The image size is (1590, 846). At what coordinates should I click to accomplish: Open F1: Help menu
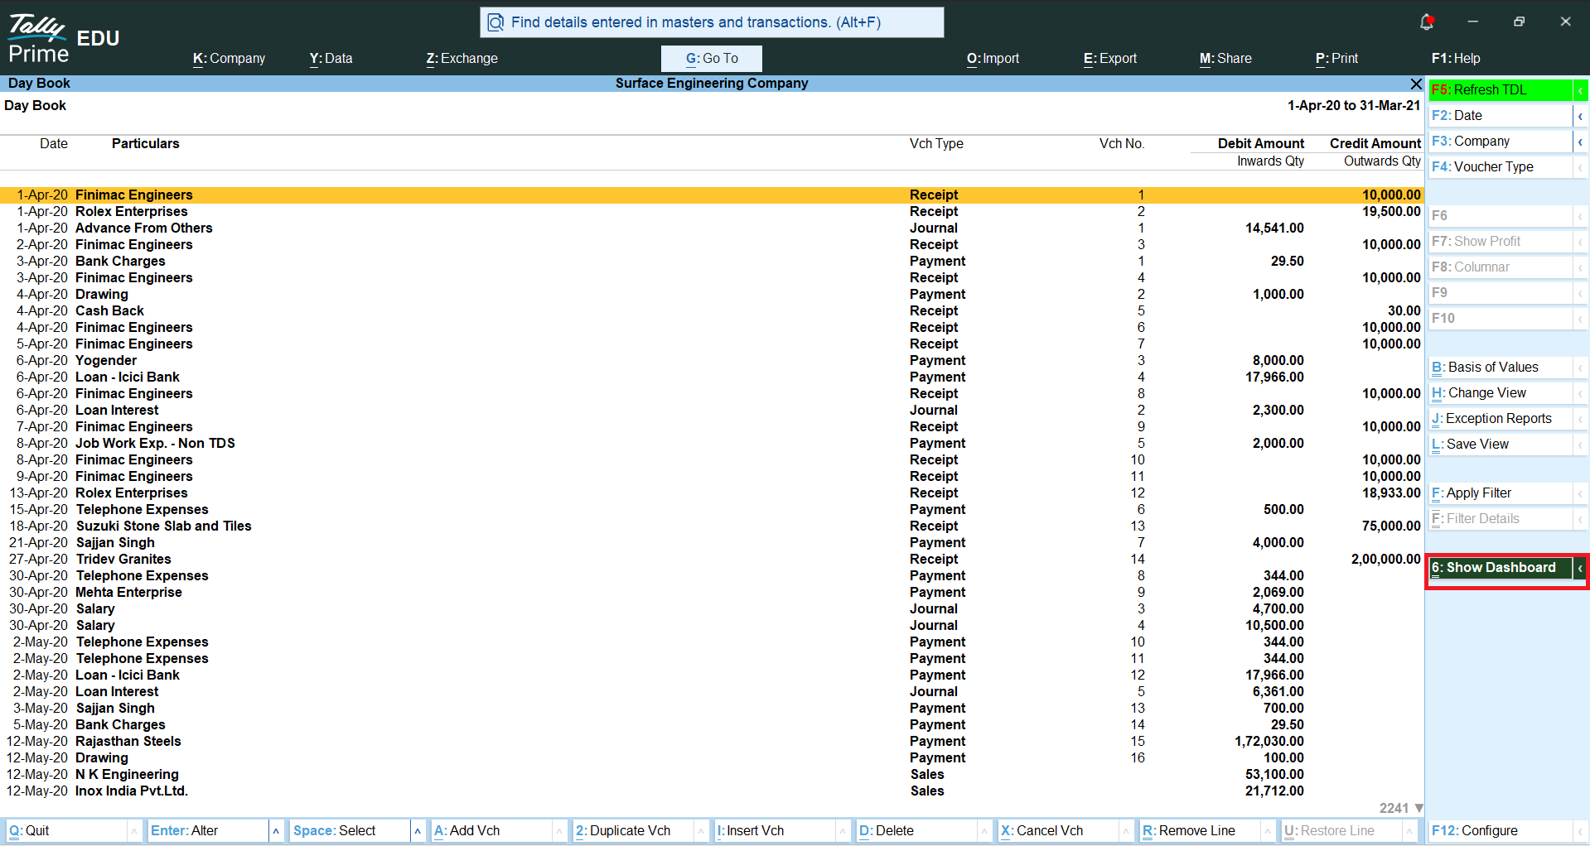[1456, 59]
